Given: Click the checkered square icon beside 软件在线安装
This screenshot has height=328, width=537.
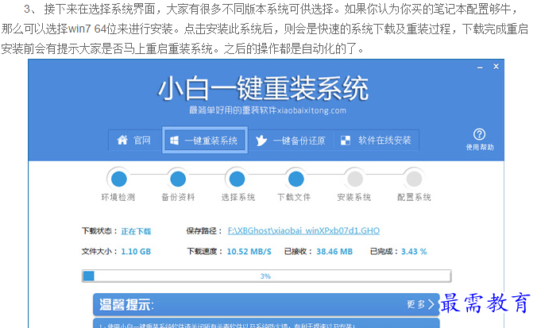Looking at the screenshot, I should (x=346, y=141).
